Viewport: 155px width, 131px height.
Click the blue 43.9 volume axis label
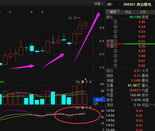pos(99,100)
